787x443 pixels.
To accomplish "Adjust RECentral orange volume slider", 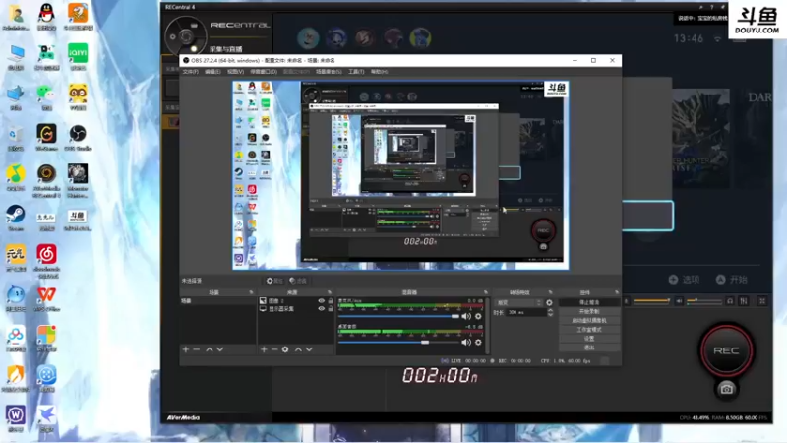I will [x=651, y=301].
